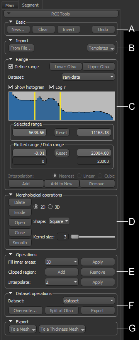The width and height of the screenshot is (139, 340).
Task: Collapse the ROI Tools header triangle
Action: click(9, 14)
